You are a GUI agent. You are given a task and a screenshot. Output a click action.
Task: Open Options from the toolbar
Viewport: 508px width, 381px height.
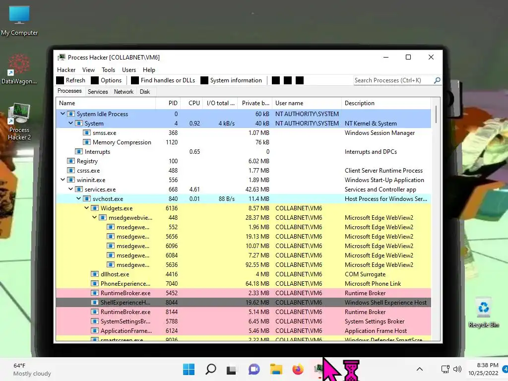point(106,80)
